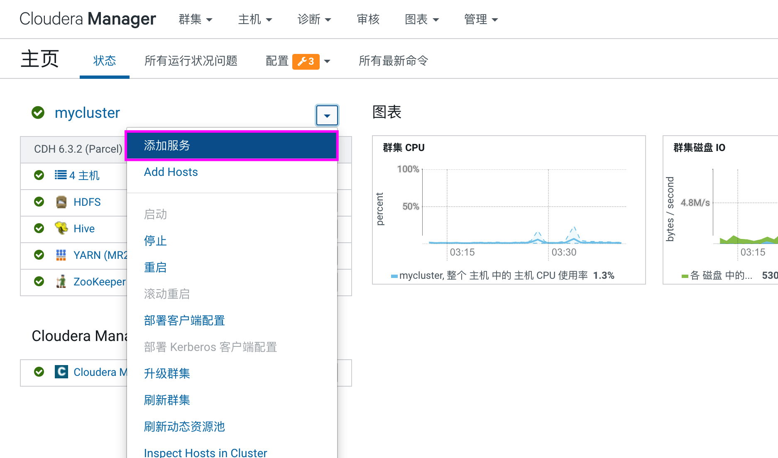Open the mycluster cluster link

click(87, 113)
